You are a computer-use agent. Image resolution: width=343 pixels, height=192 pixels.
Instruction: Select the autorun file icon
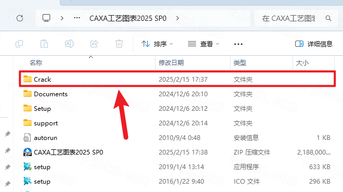[27, 137]
